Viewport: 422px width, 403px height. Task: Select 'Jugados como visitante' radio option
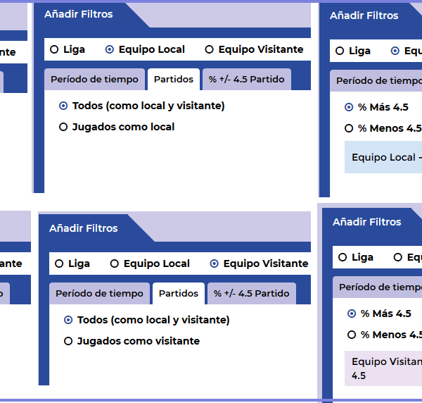68,342
